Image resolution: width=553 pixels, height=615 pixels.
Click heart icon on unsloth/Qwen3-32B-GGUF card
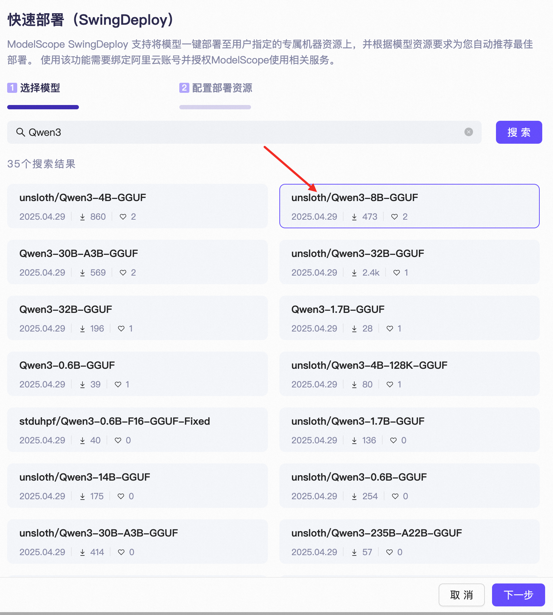point(397,273)
